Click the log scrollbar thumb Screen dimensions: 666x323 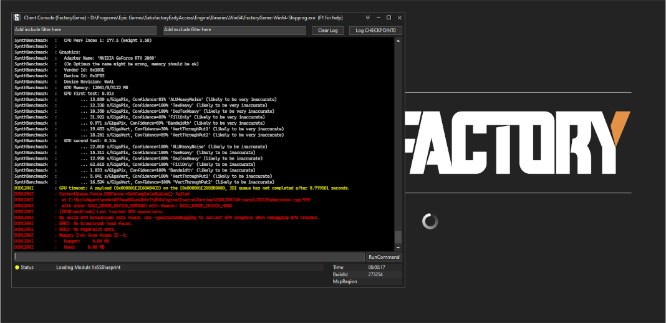398,237
